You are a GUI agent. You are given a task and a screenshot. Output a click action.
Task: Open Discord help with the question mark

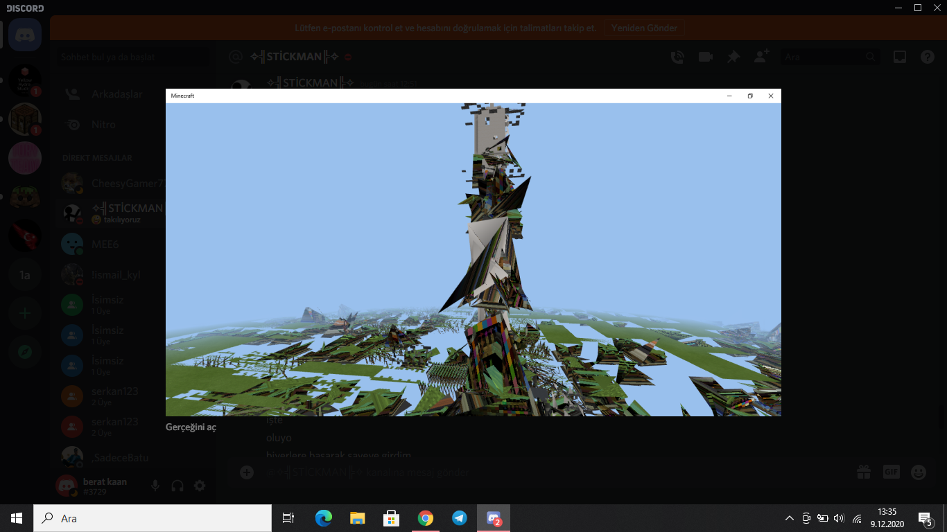tap(928, 57)
